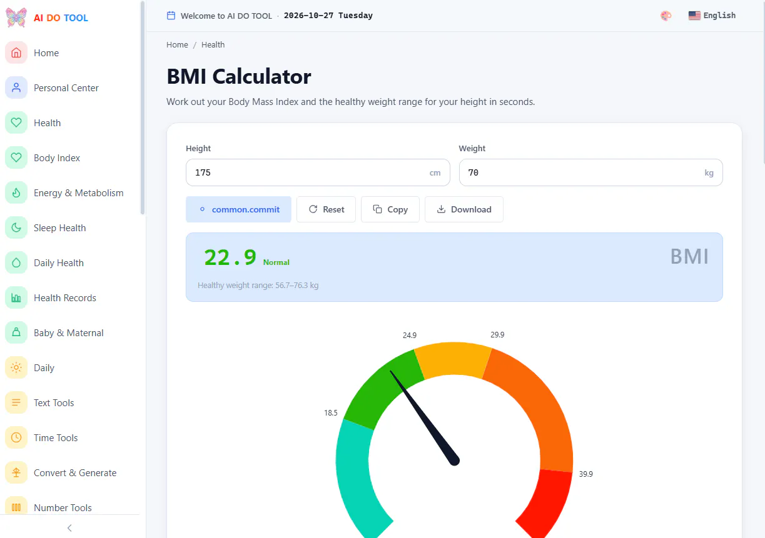Click the 18.5 gauge label
The image size is (765, 538).
pos(331,413)
